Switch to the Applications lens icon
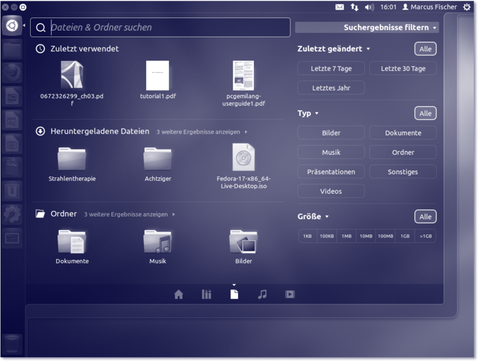Screen dimensions: 478x361 point(206,295)
